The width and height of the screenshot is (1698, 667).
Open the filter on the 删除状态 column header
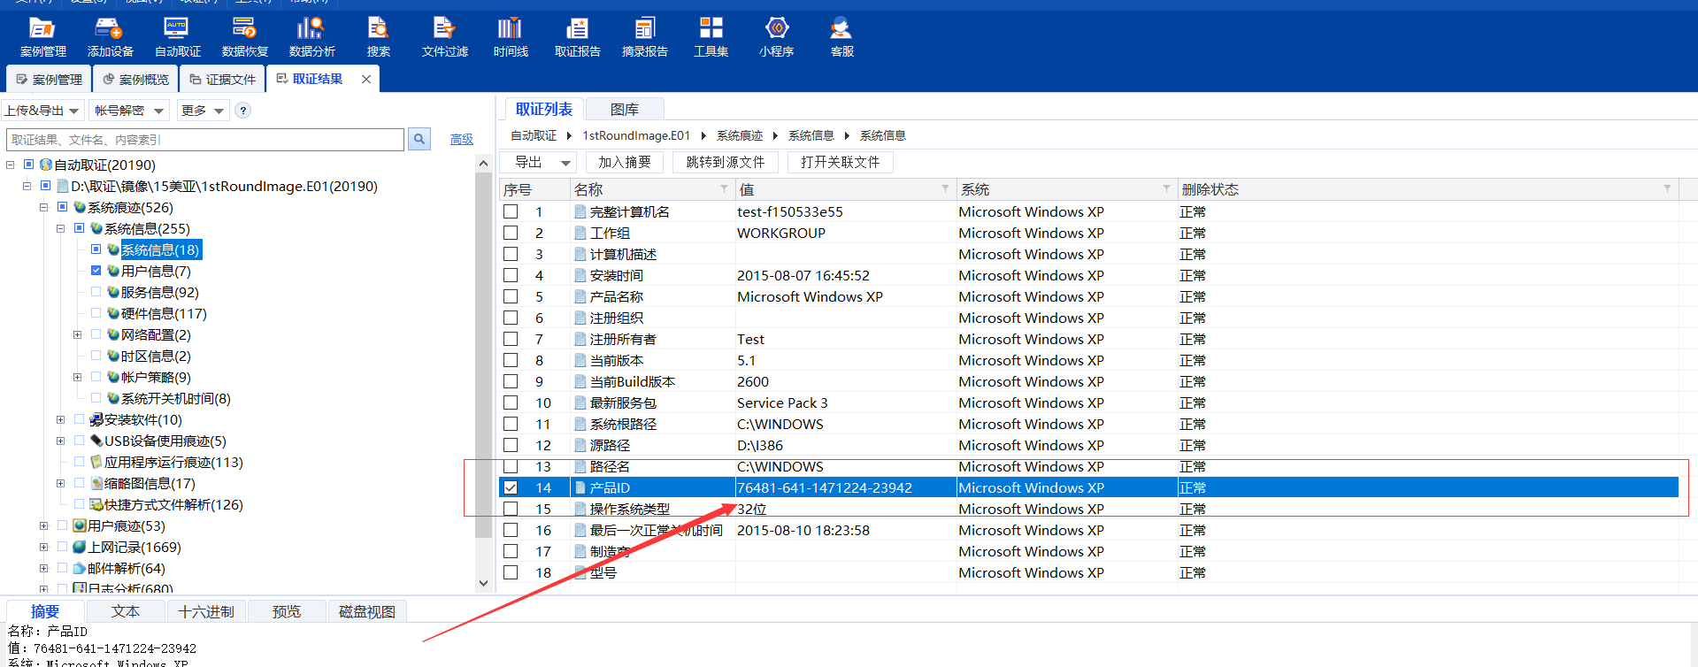click(1667, 188)
